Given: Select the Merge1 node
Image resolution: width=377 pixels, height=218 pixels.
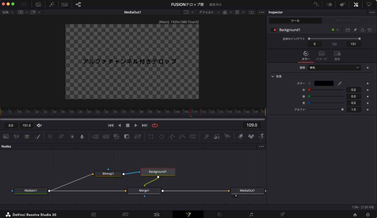Looking at the screenshot, I should (144, 191).
